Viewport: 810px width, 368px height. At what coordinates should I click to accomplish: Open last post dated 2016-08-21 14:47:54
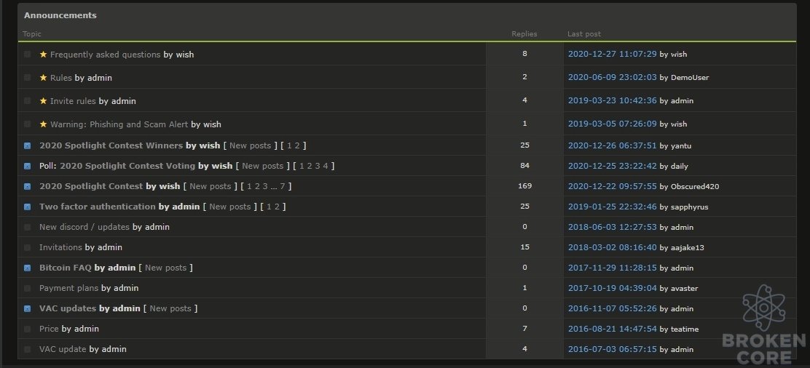(x=612, y=329)
